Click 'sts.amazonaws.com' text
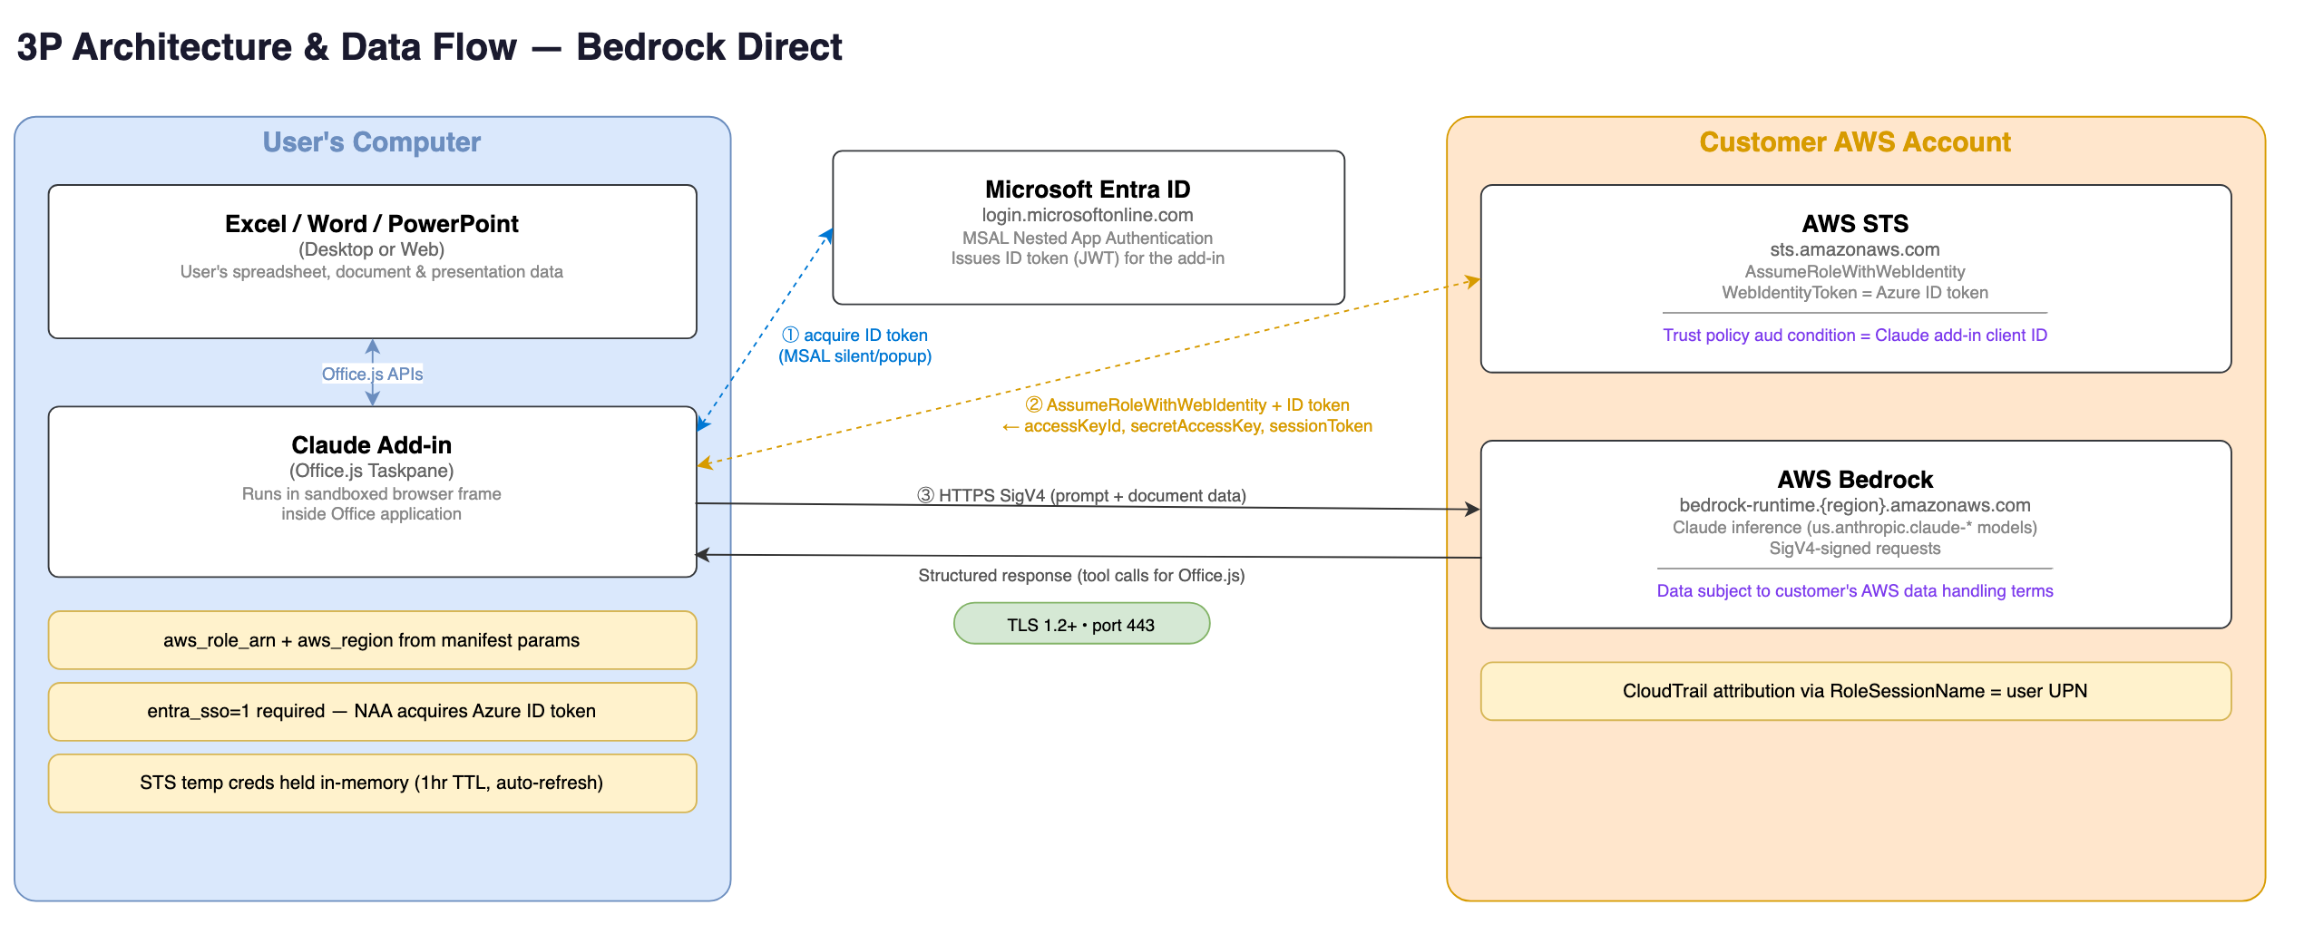2304x934 pixels. click(1855, 249)
